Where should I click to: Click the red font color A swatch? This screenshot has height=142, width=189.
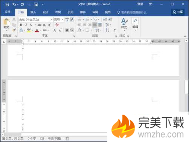click(x=37, y=30)
